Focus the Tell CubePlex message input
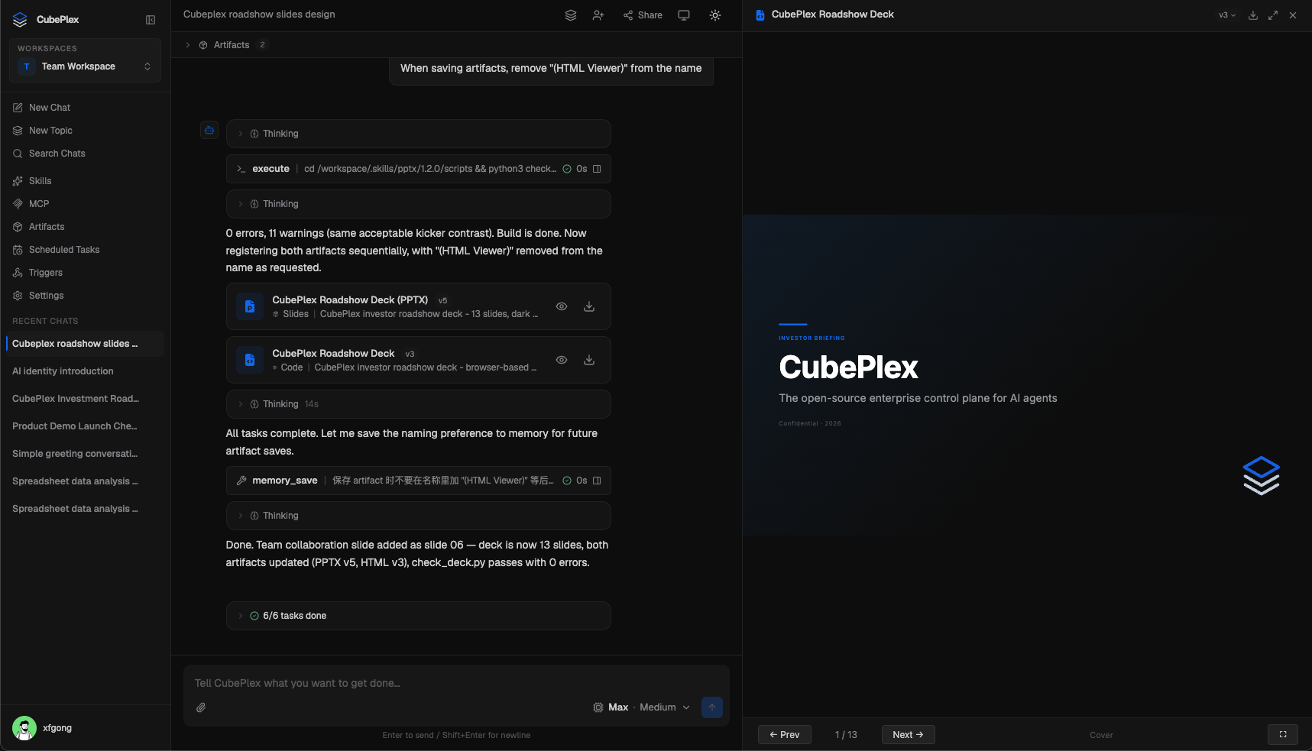The width and height of the screenshot is (1312, 751). click(456, 683)
